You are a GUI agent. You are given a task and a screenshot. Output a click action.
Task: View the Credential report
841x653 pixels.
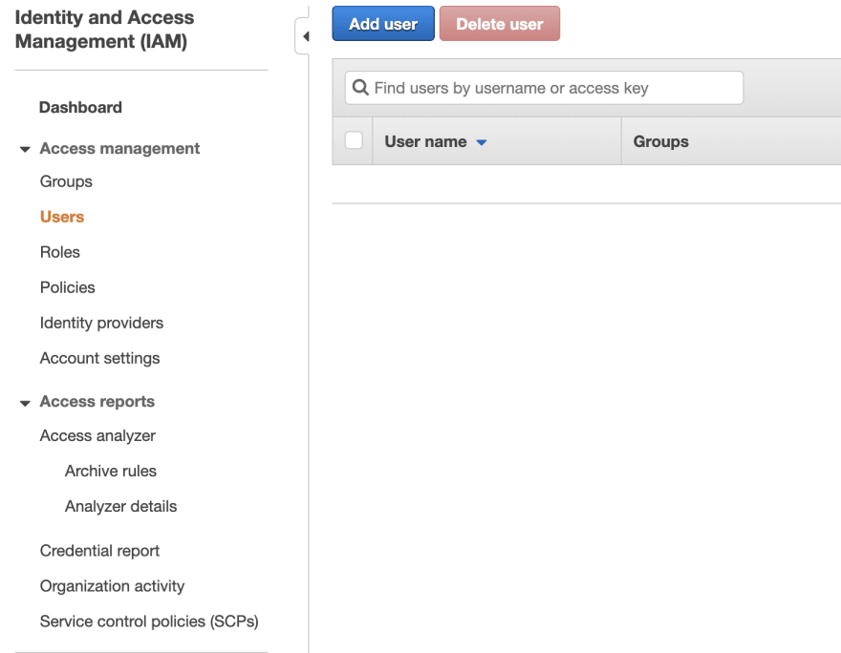[x=99, y=551]
